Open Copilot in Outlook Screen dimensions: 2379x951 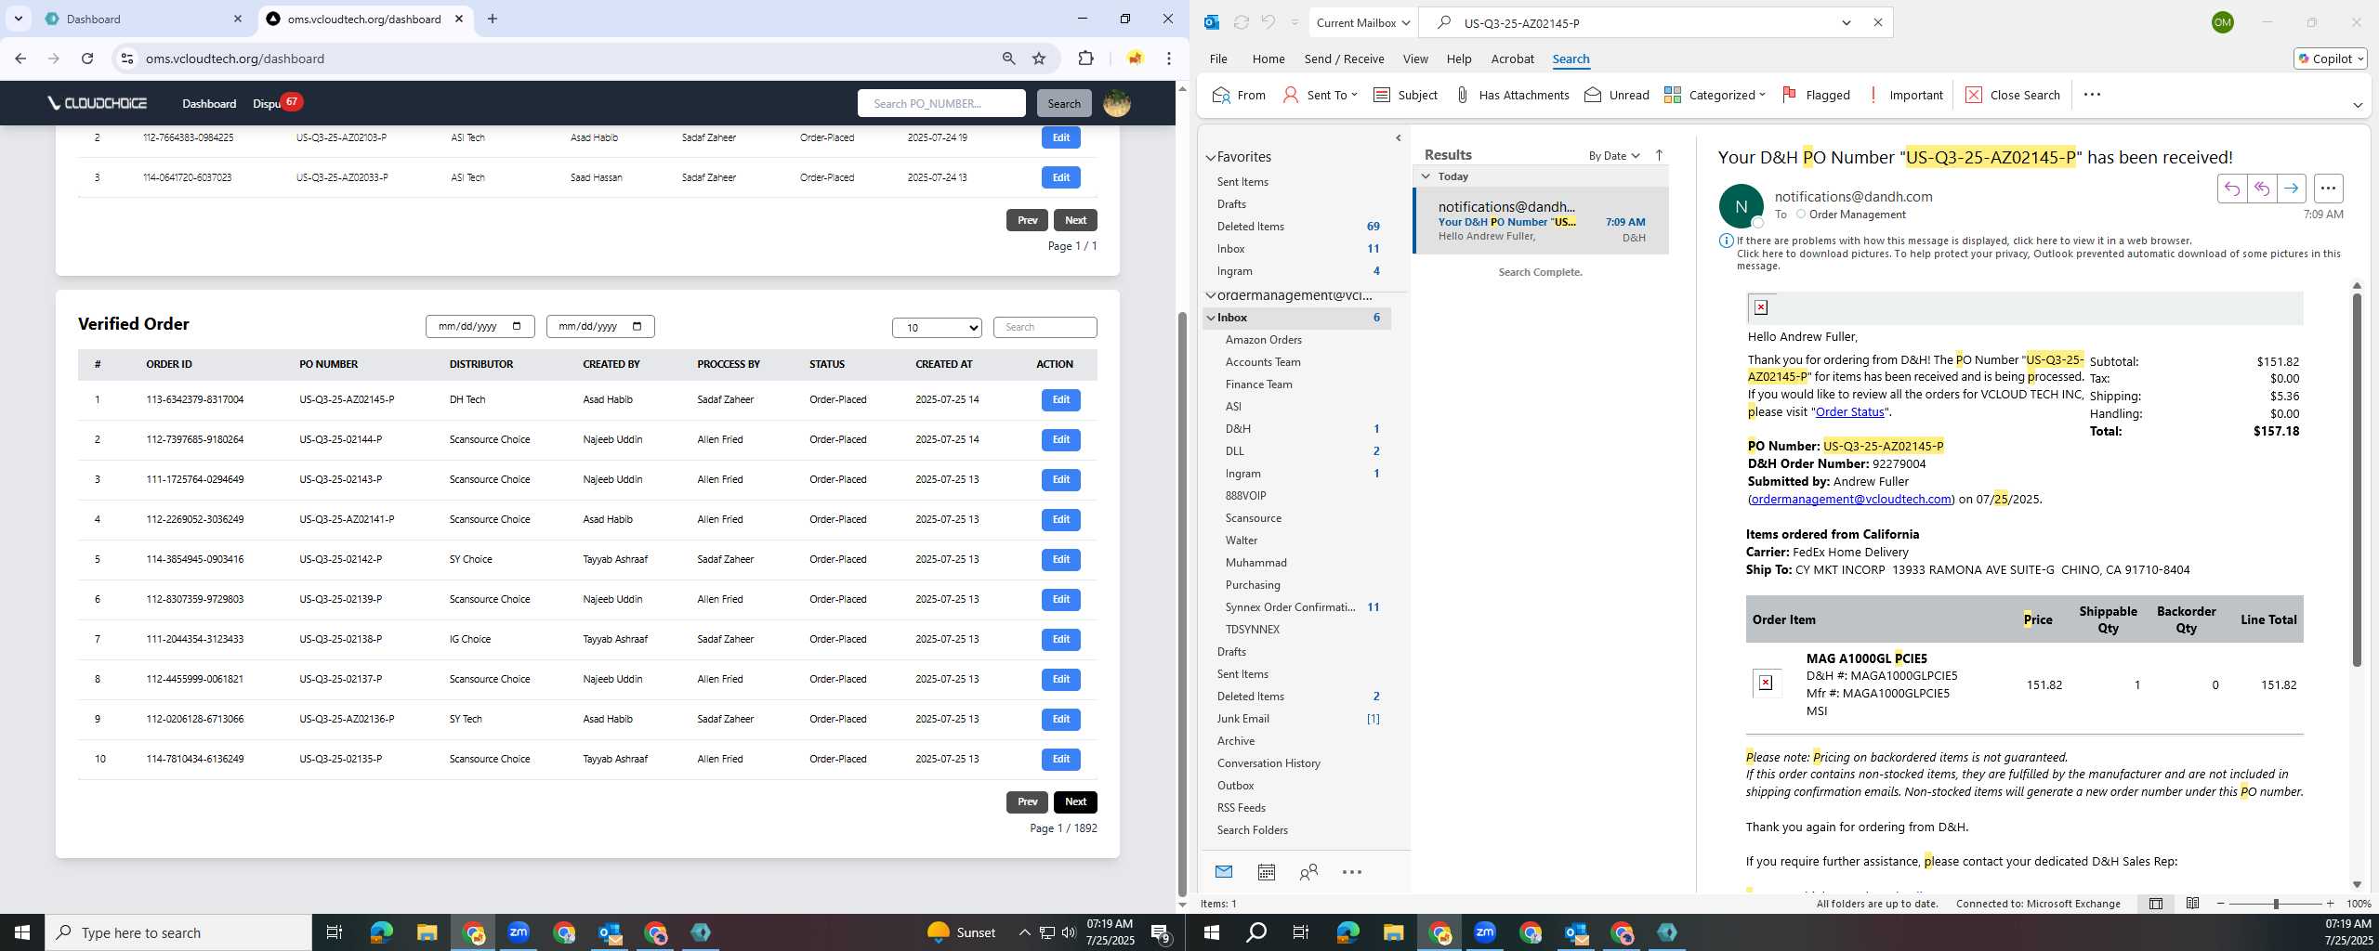pyautogui.click(x=2330, y=59)
